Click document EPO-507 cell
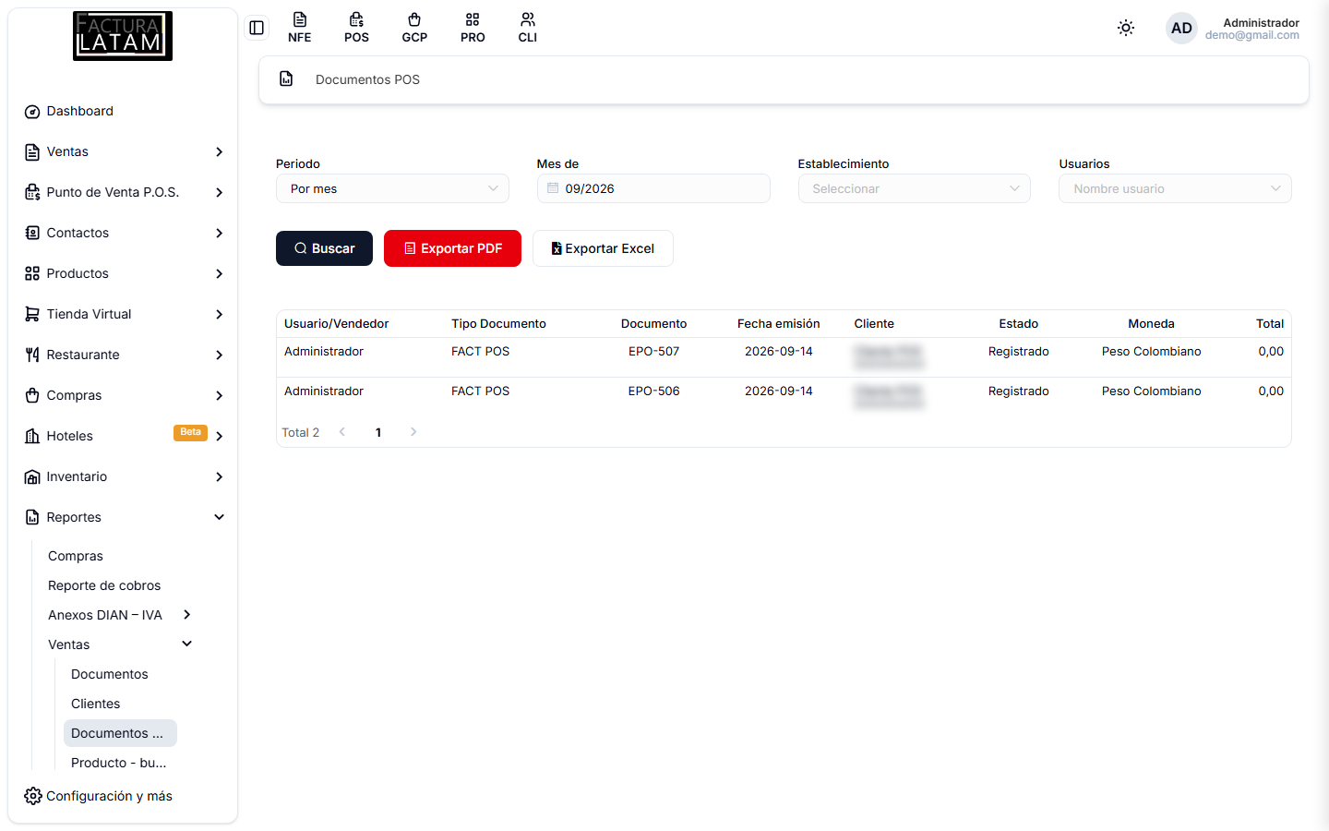Screen dimensions: 1329x831 click(653, 351)
